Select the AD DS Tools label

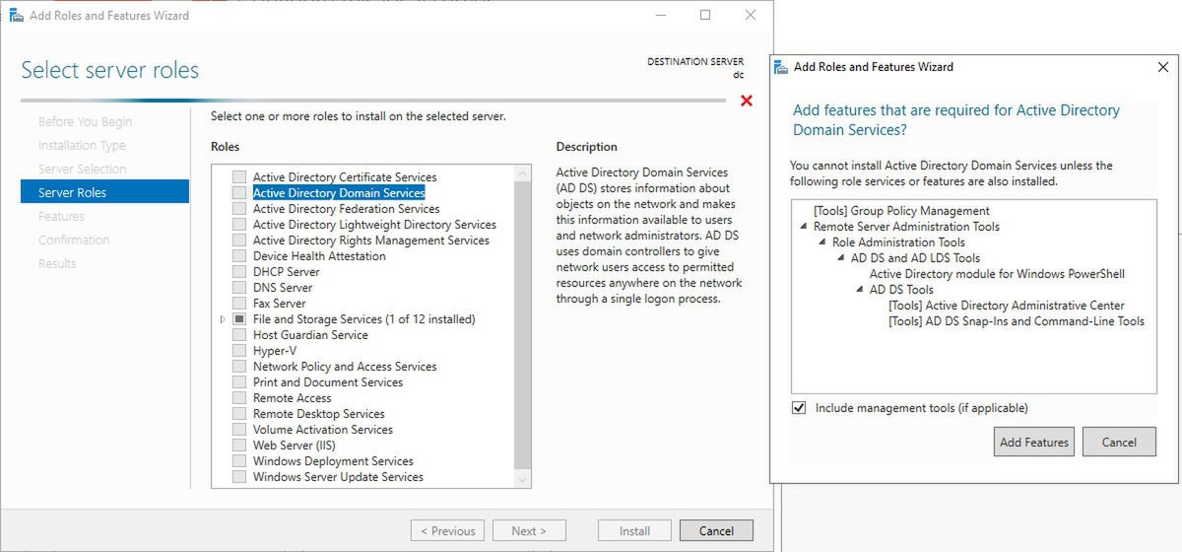click(901, 290)
